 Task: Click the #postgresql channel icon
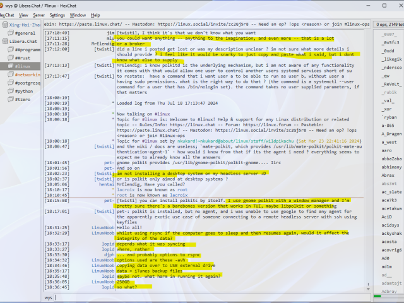pyautogui.click(x=11, y=83)
